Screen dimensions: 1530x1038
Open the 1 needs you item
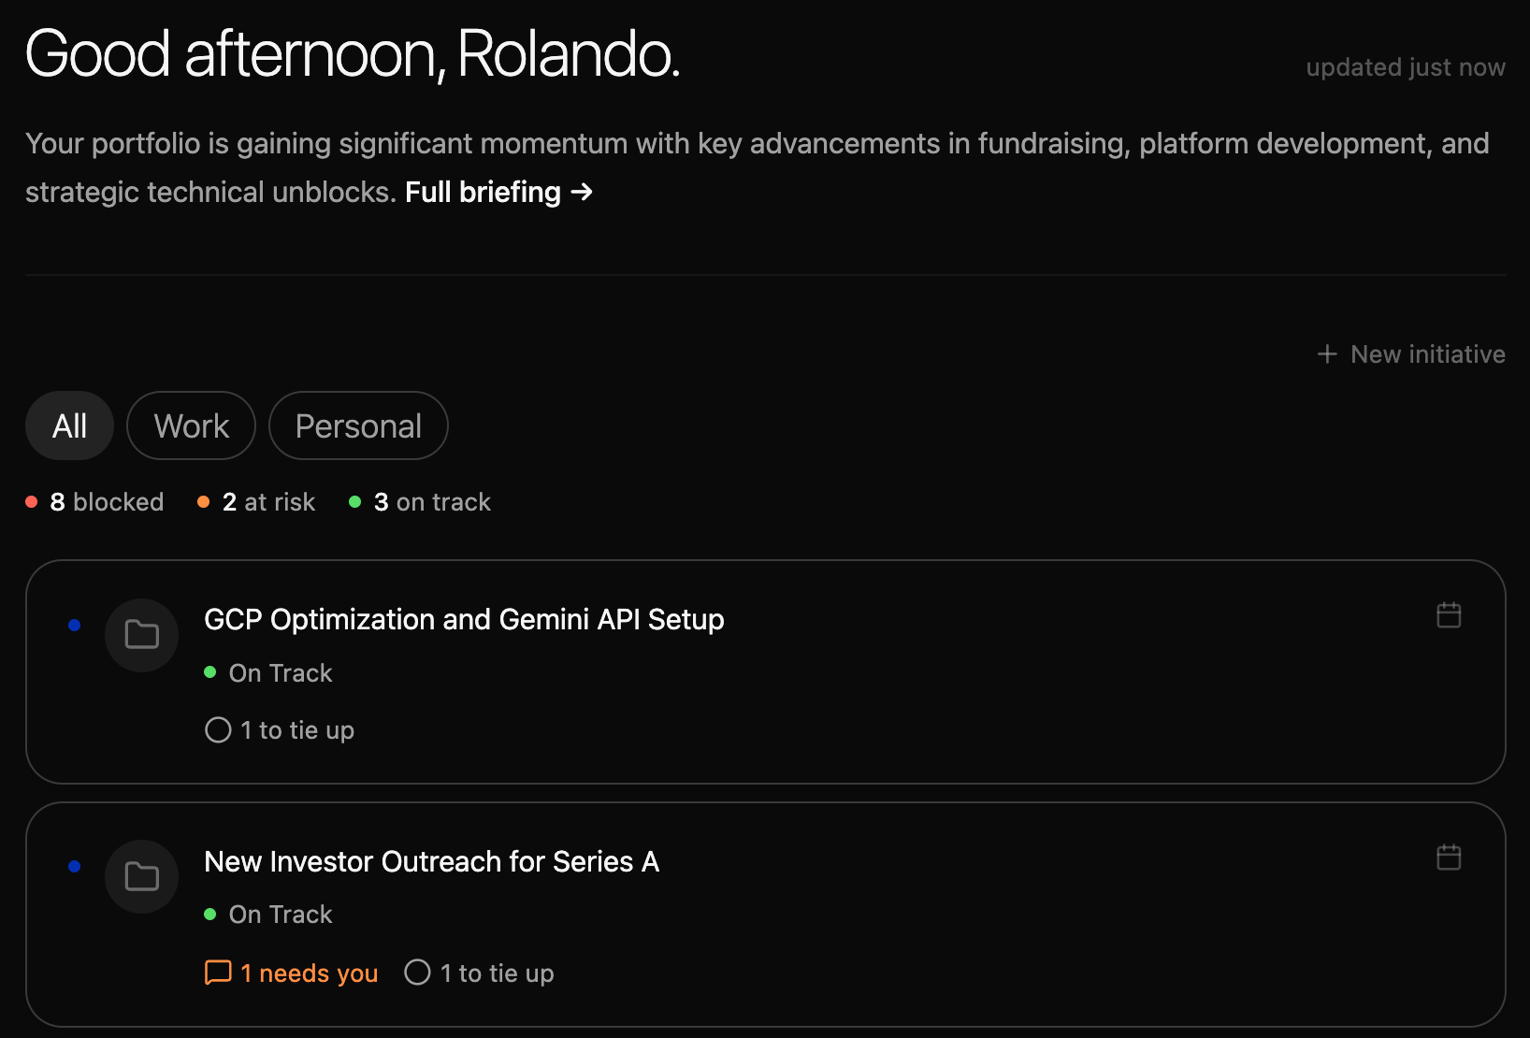[x=291, y=973]
